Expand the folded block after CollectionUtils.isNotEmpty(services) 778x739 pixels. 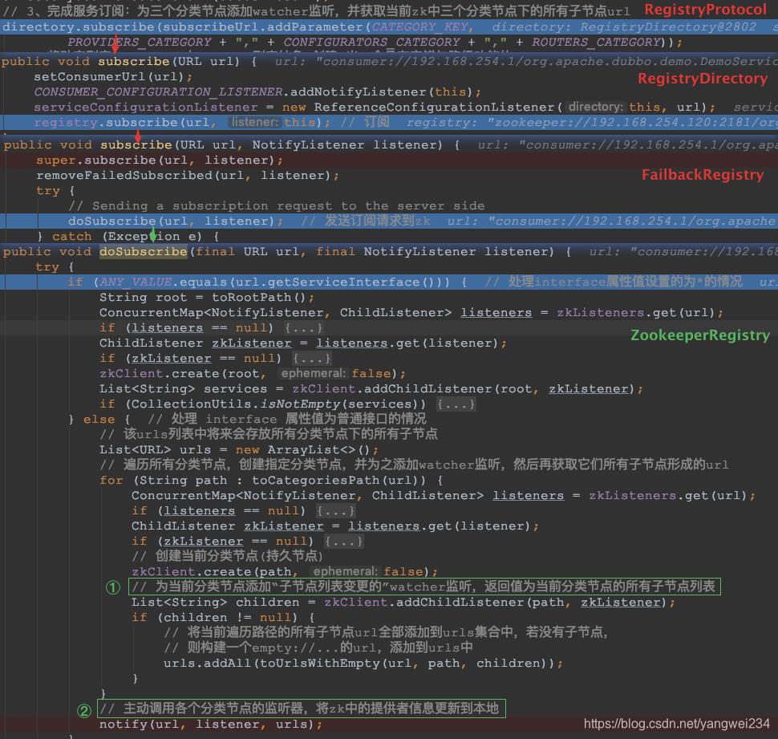click(x=456, y=404)
